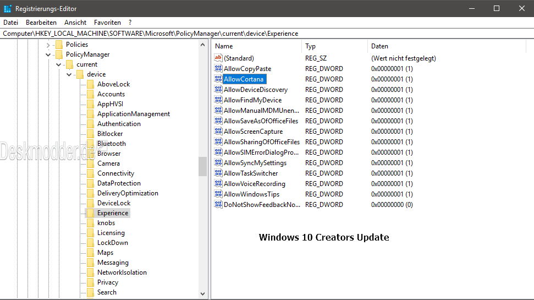Collapse the current tree node
Image resolution: width=534 pixels, height=300 pixels.
pyautogui.click(x=59, y=64)
